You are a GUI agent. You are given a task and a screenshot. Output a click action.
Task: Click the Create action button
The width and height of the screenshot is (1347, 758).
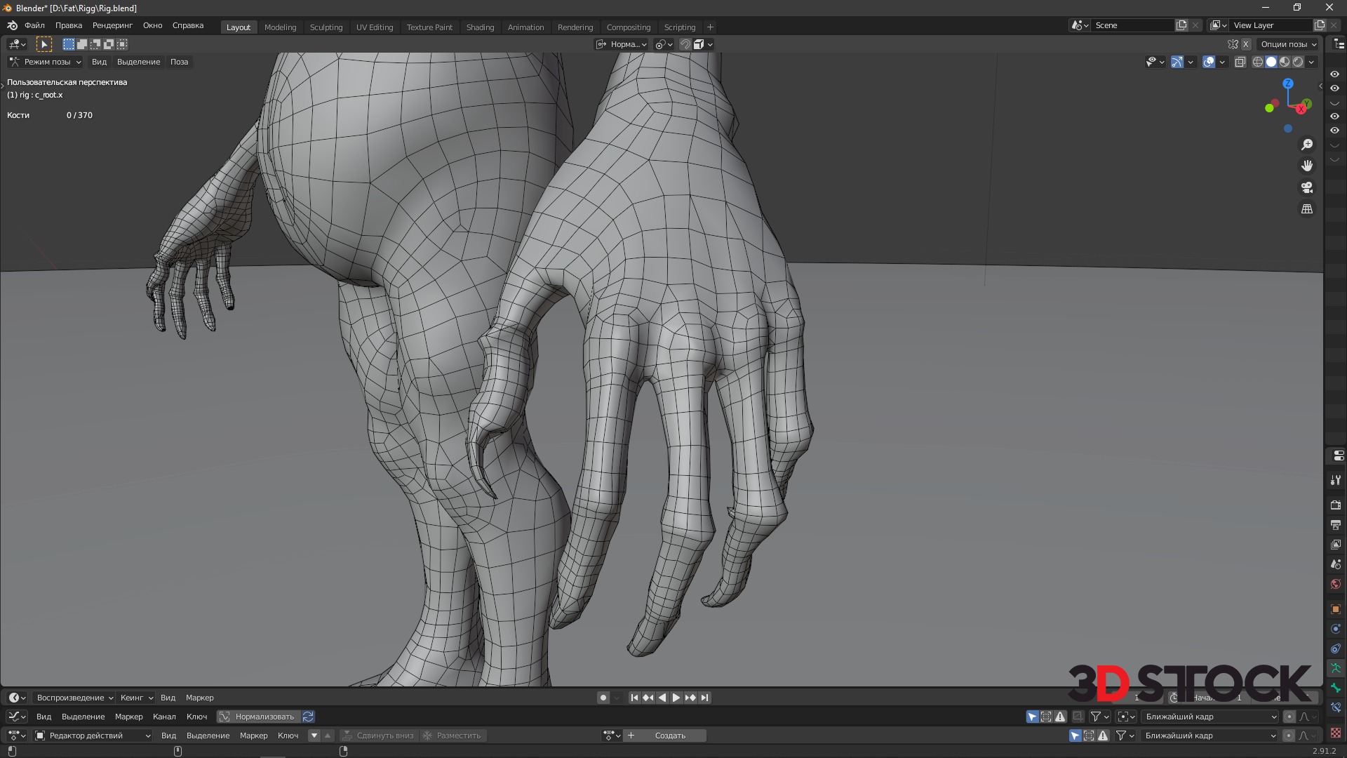pyautogui.click(x=670, y=736)
